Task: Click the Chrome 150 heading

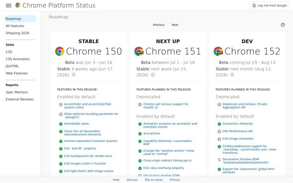Action: pos(94,51)
